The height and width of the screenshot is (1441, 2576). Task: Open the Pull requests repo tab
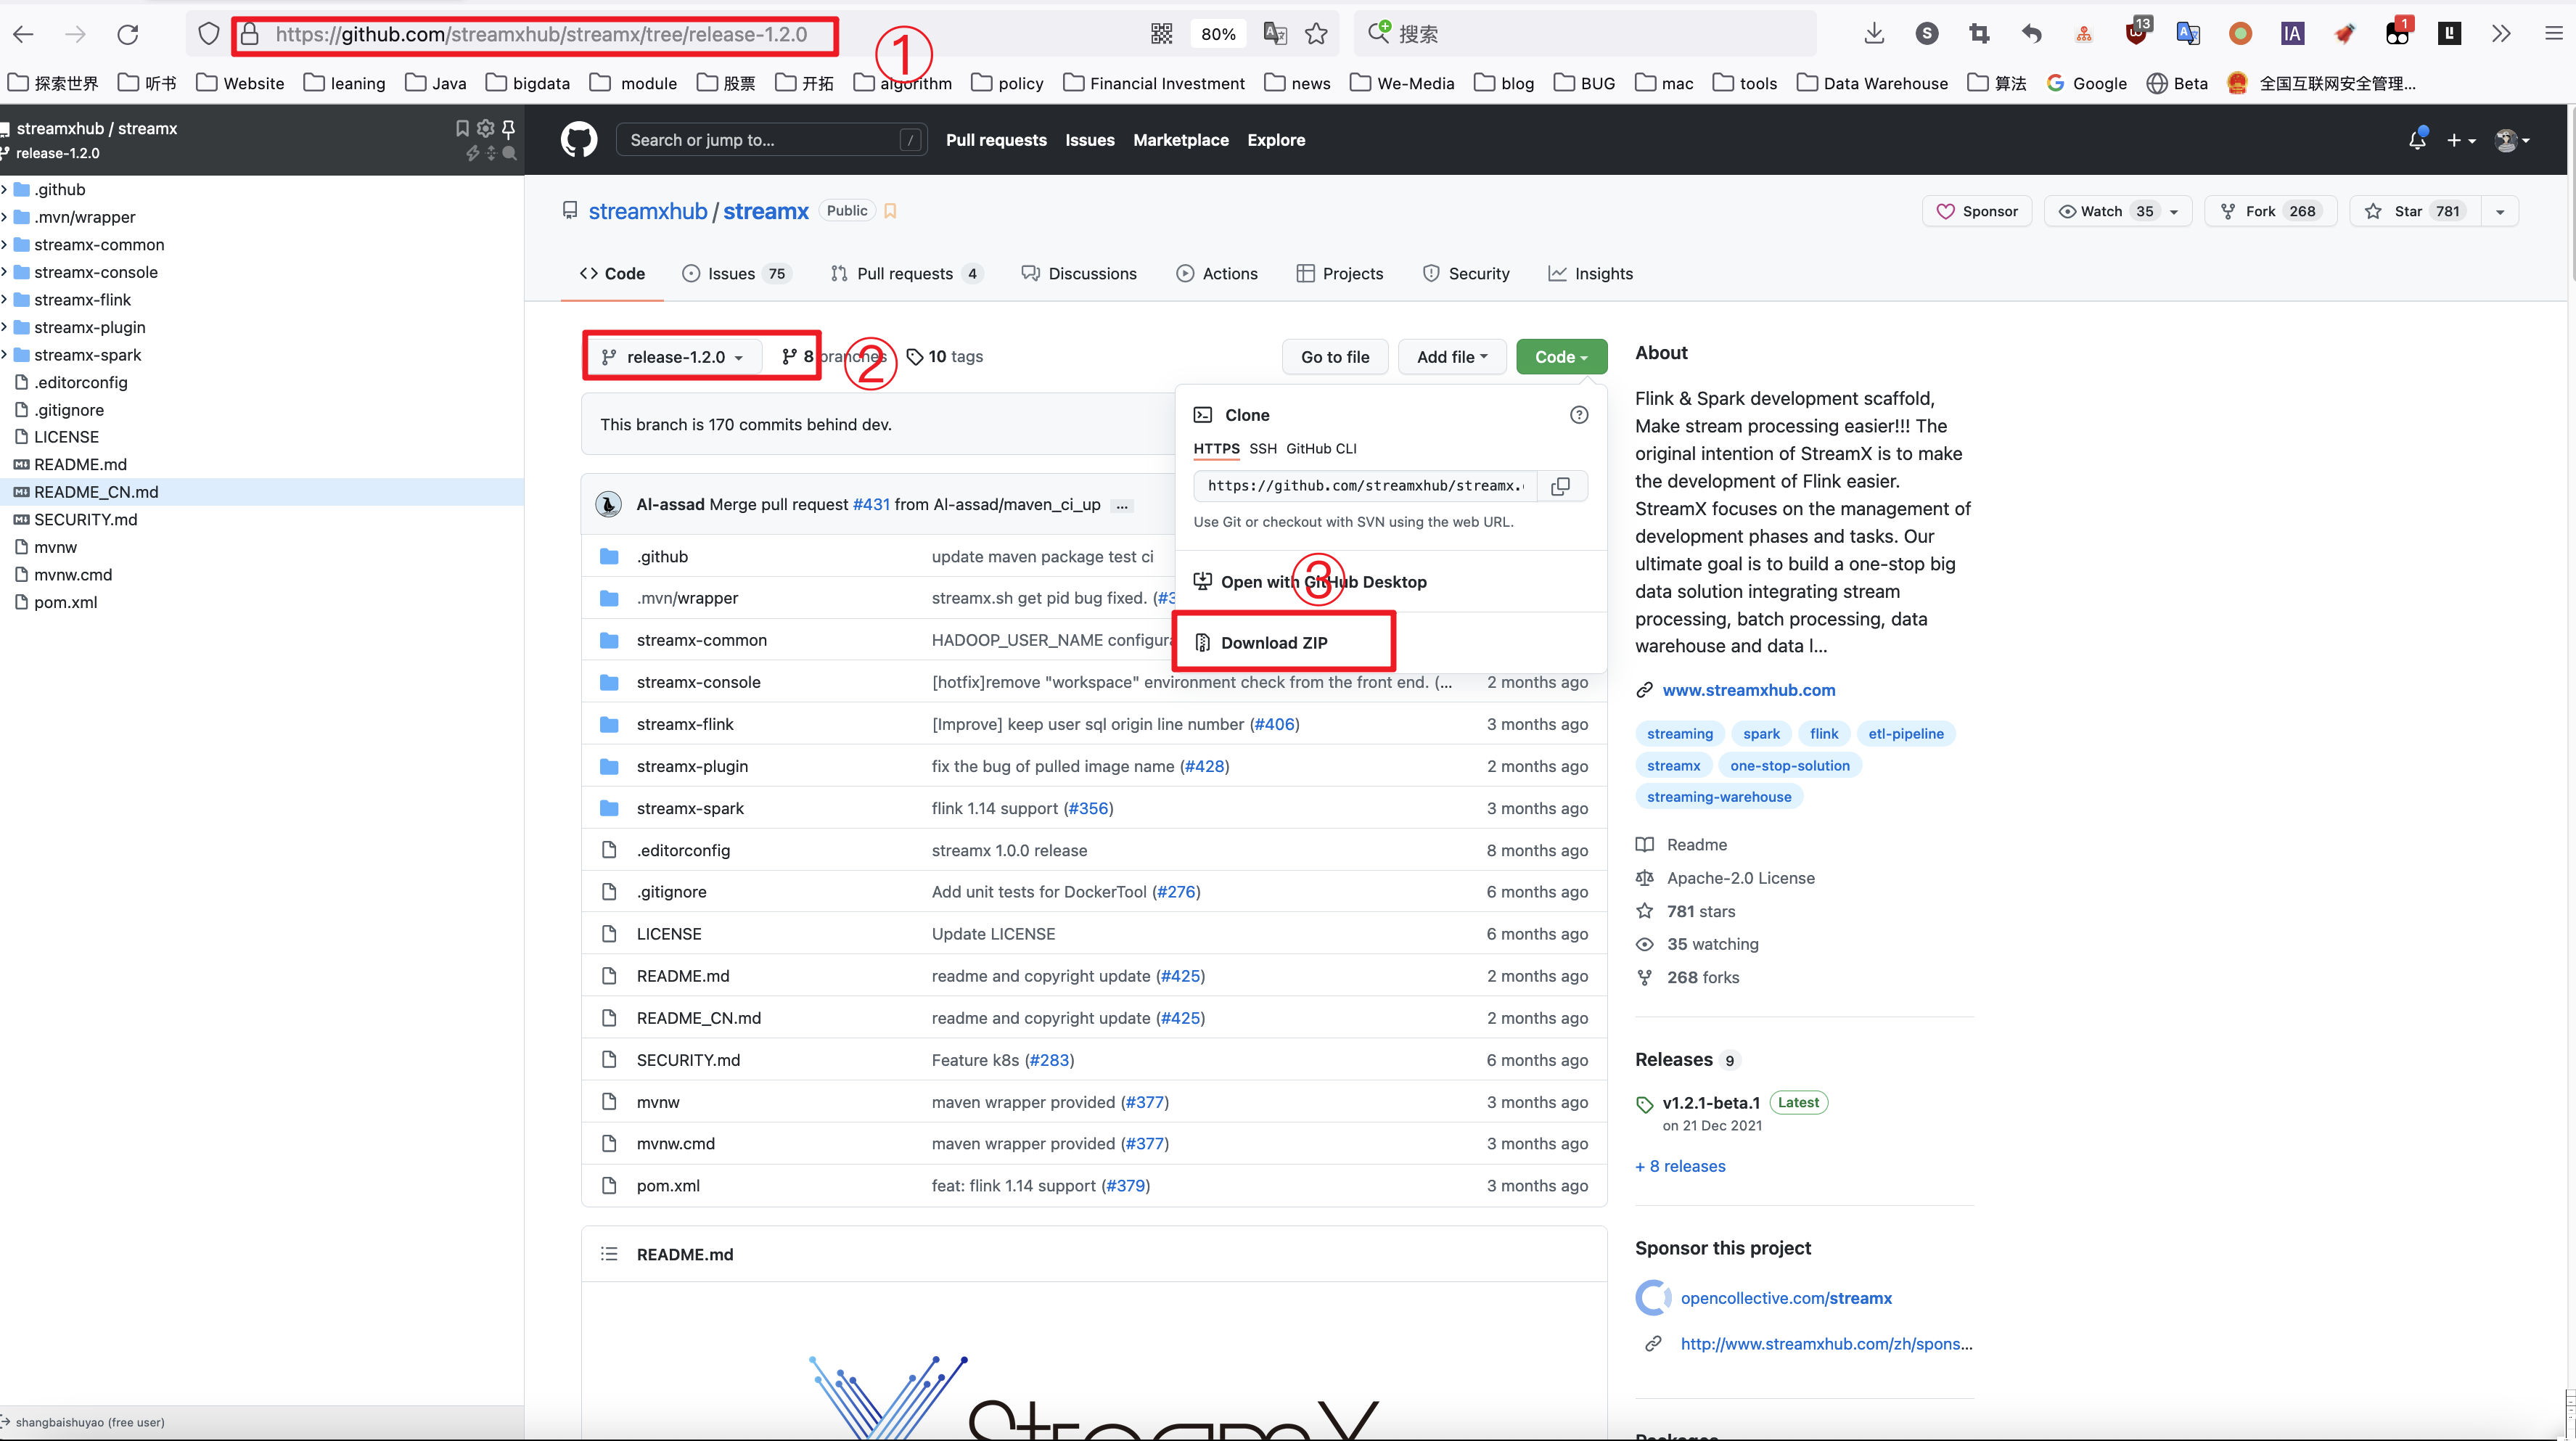[906, 274]
